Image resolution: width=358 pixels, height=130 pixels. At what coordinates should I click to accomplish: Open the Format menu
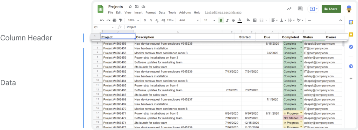coord(150,13)
